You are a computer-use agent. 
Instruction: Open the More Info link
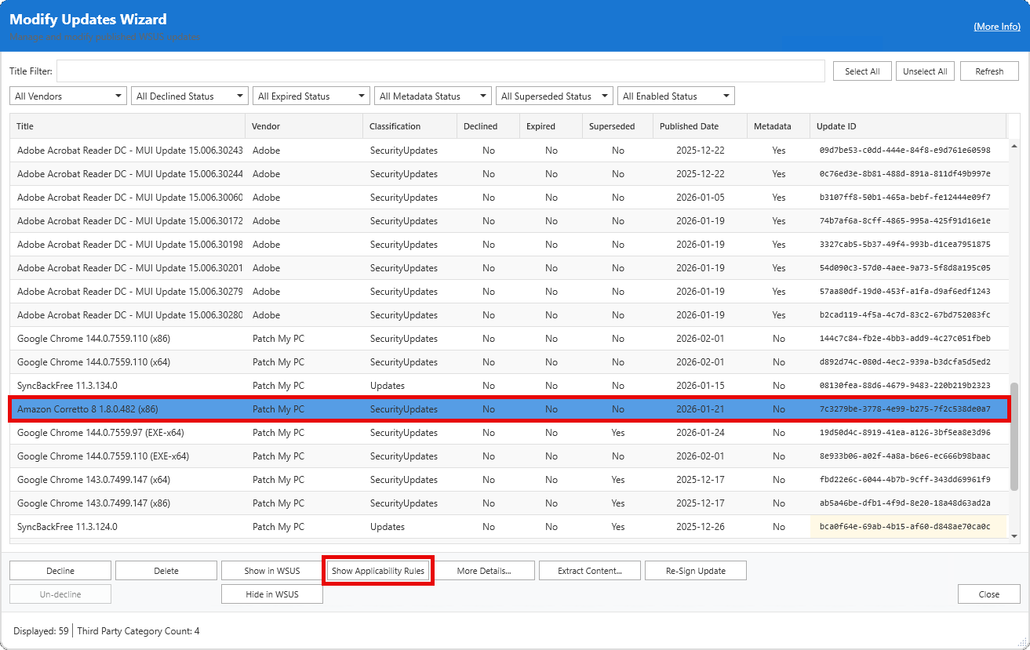click(x=996, y=26)
